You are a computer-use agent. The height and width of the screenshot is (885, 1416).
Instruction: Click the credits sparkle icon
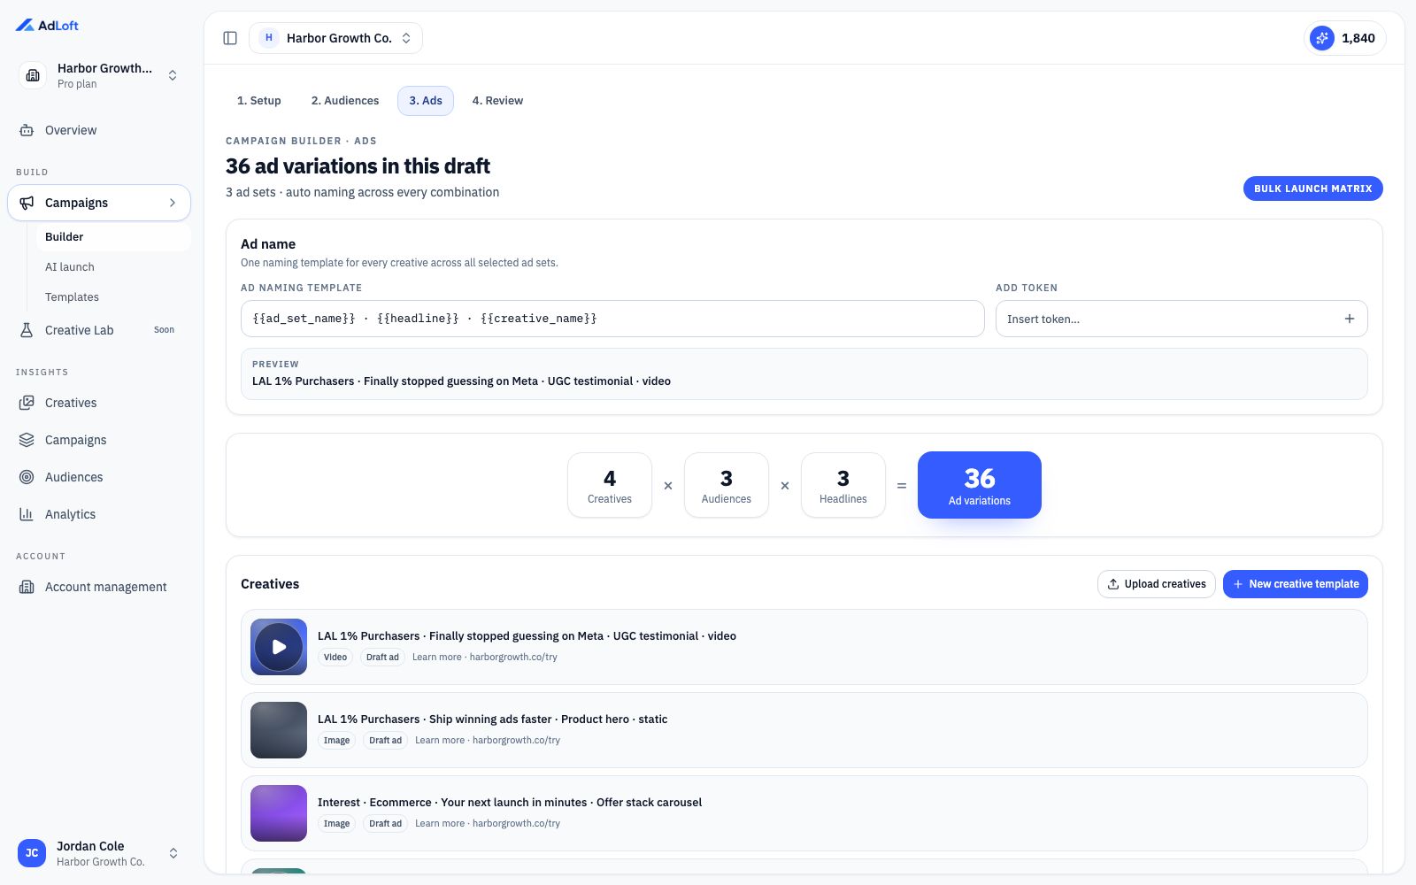click(1321, 38)
